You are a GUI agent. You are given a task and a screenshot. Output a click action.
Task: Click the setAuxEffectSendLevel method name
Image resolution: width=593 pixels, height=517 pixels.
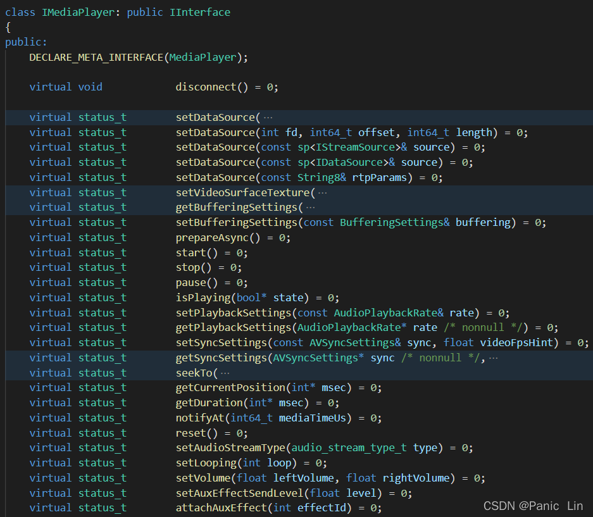239,494
